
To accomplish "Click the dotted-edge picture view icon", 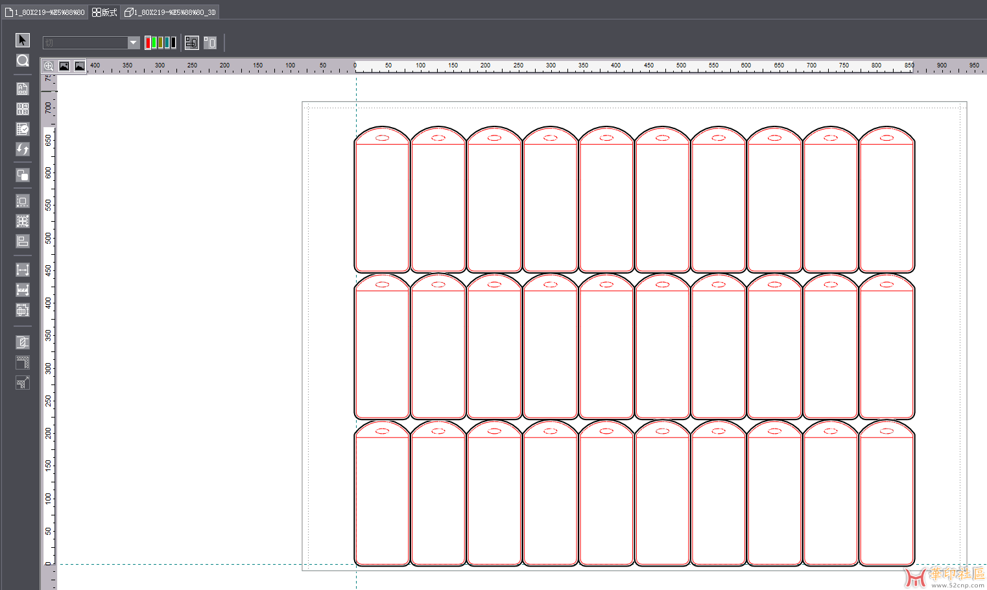I will pyautogui.click(x=80, y=66).
